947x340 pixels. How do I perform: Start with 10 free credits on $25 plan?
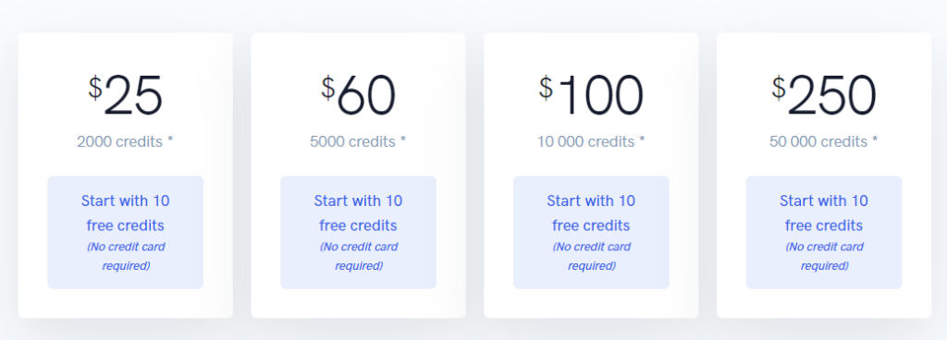[x=126, y=212]
